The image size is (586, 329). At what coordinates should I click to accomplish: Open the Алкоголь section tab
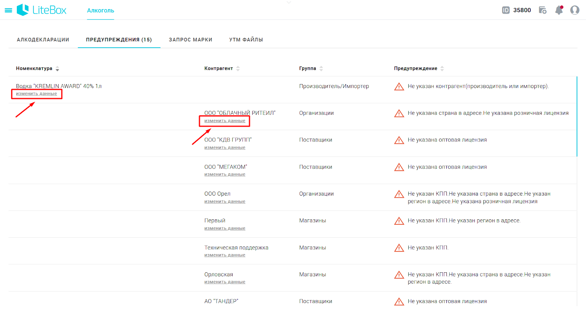pyautogui.click(x=101, y=11)
